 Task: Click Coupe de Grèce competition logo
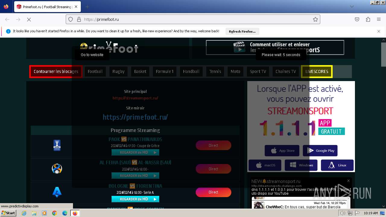(x=57, y=145)
